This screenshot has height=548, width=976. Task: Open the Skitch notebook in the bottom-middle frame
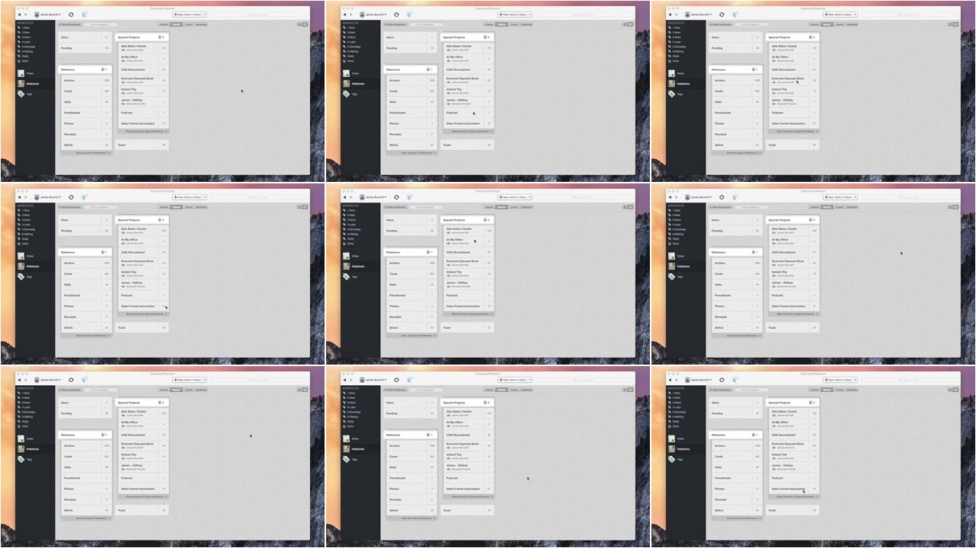(x=411, y=510)
